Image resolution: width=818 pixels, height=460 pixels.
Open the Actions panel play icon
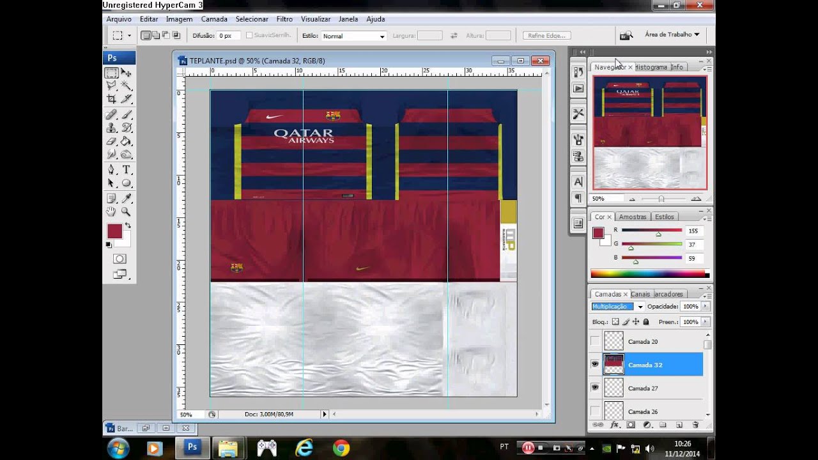click(x=578, y=89)
